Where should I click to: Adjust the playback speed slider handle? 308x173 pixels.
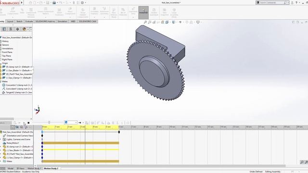point(49,123)
